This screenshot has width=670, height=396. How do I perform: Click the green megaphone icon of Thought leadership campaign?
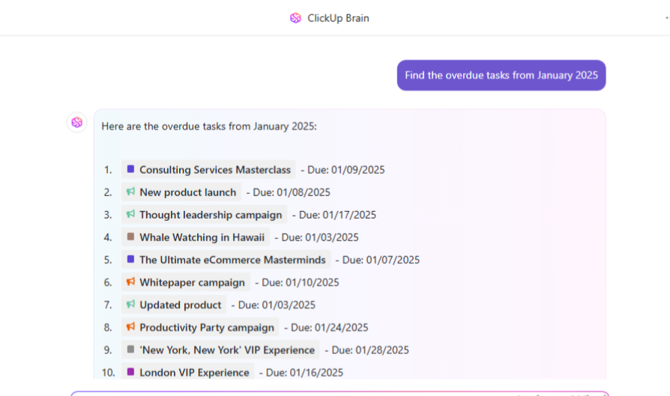click(x=130, y=214)
